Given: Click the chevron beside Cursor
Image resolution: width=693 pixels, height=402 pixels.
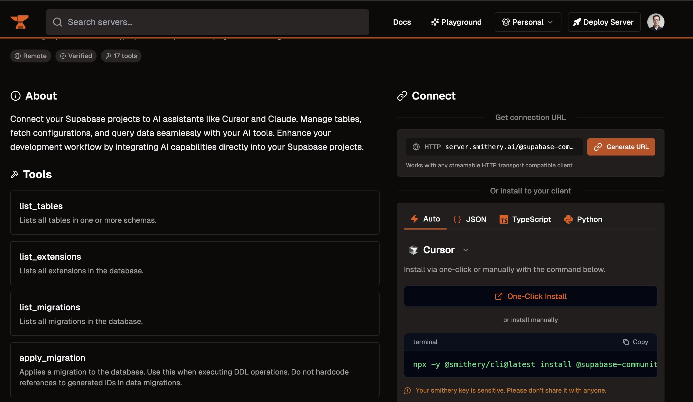Looking at the screenshot, I should coord(466,250).
